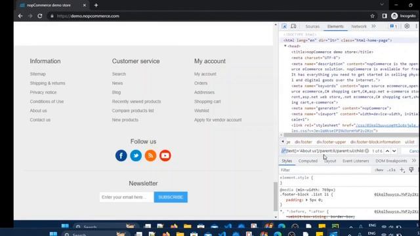Toggle the .cls class editor
Image resolution: width=420 pixels, height=236 pixels.
392,170
